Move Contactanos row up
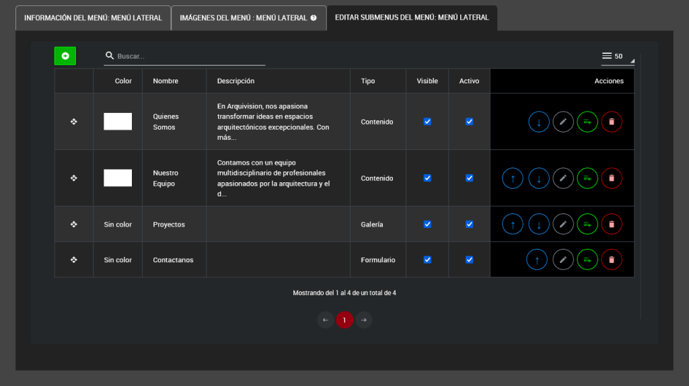The height and width of the screenshot is (386, 689). 536,260
